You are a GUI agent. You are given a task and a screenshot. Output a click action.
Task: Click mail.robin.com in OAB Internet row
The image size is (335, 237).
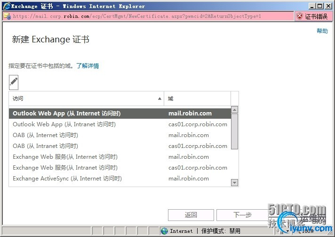tap(188, 135)
